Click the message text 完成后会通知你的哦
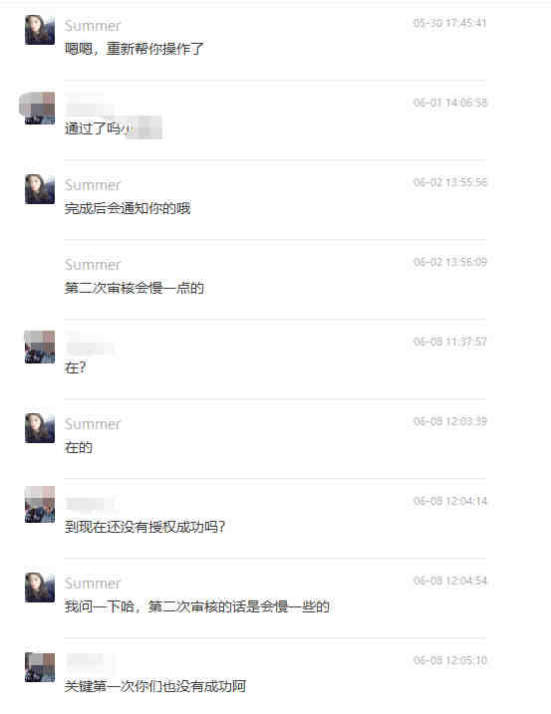 click(128, 208)
